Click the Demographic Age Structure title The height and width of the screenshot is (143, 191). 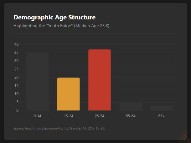point(54,18)
